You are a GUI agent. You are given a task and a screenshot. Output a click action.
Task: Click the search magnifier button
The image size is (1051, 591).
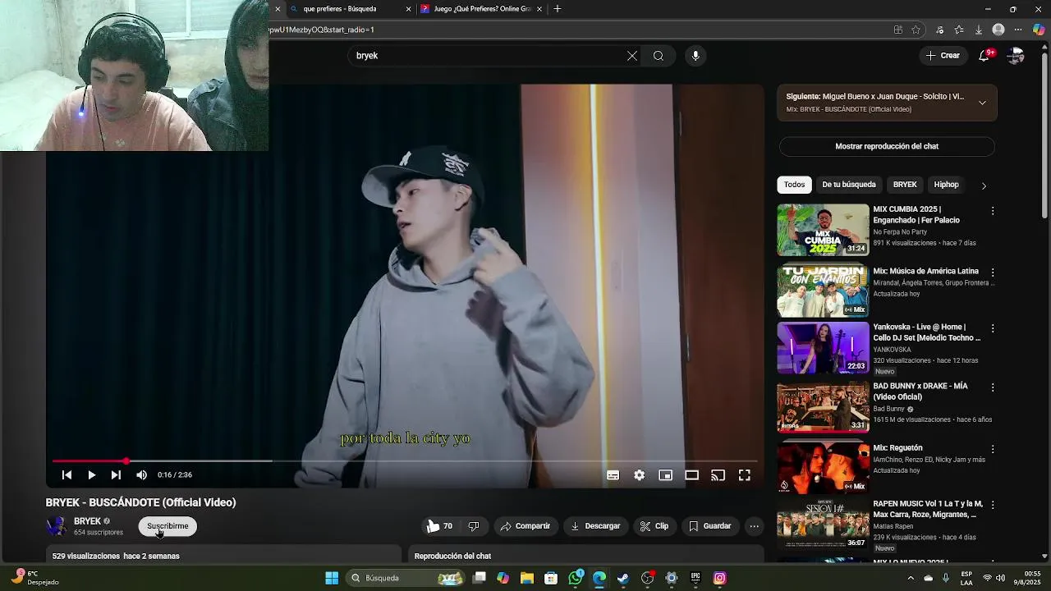(659, 56)
